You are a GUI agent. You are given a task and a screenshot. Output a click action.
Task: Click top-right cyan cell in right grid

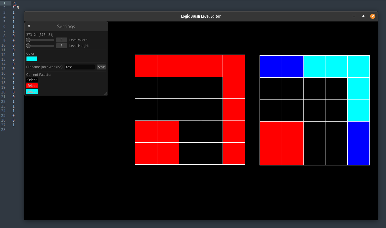[359, 66]
